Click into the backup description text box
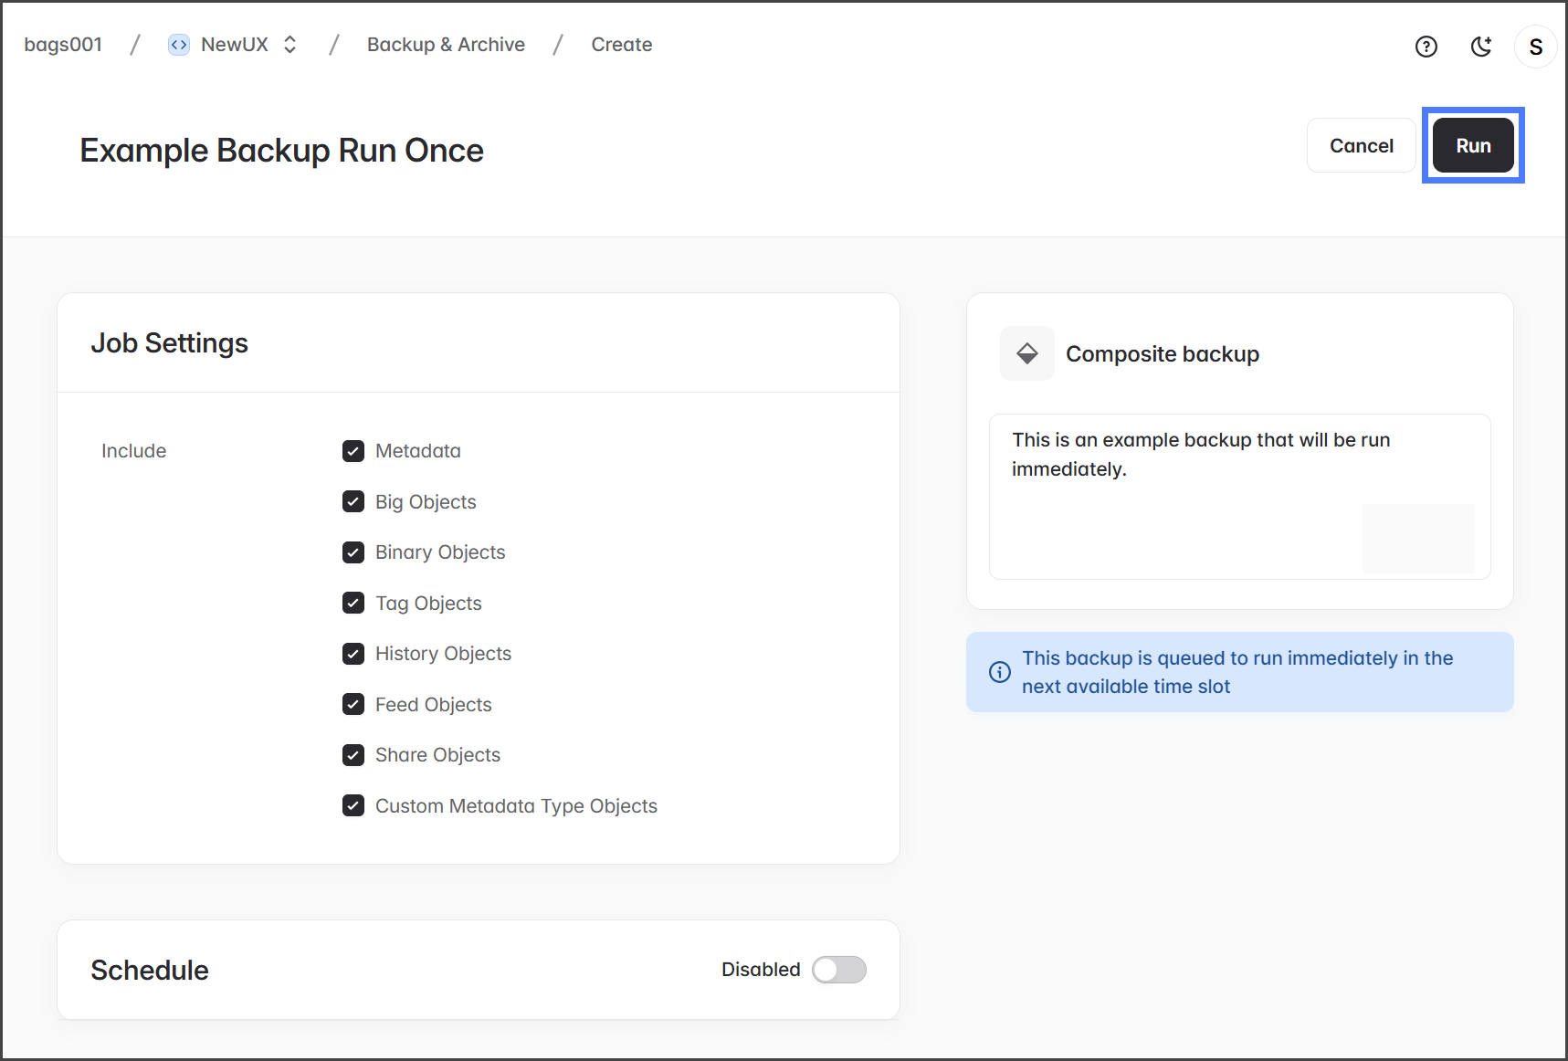1568x1061 pixels. pos(1187,511)
